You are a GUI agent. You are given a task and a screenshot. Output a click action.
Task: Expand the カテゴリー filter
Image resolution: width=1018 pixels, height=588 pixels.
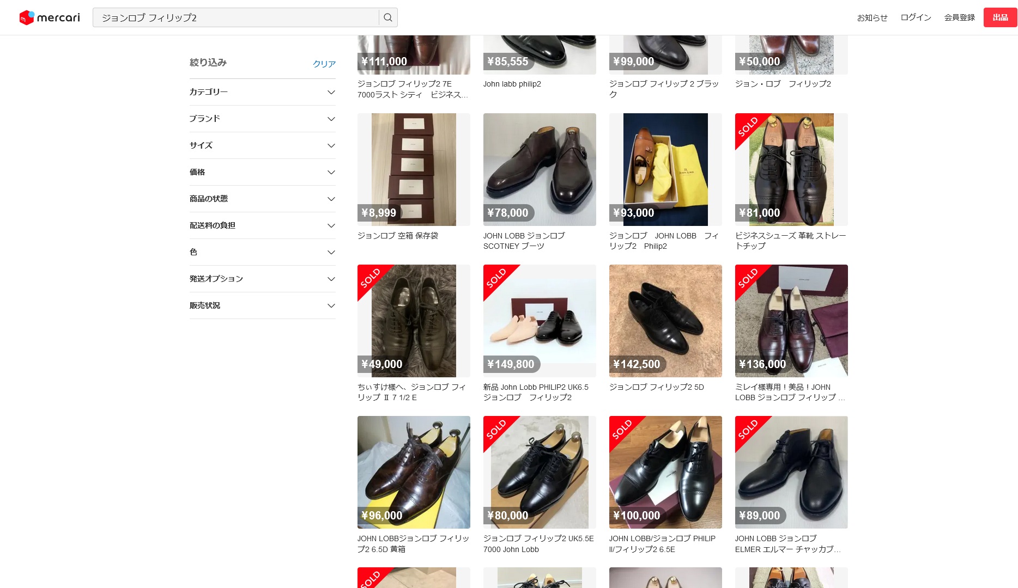[x=262, y=92]
